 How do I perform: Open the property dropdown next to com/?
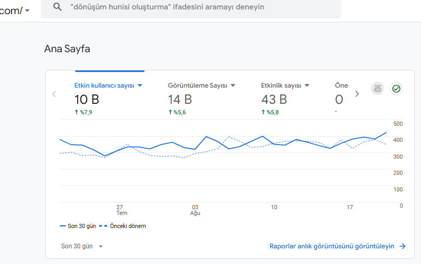[x=27, y=11]
